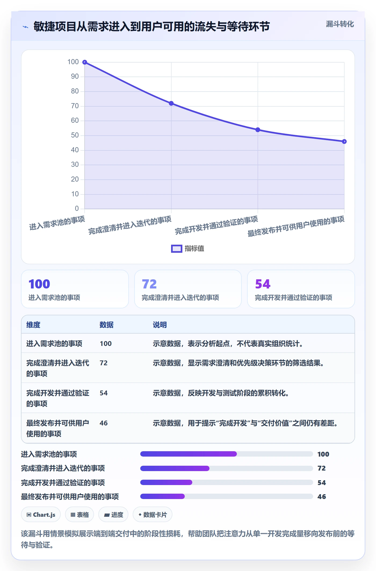This screenshot has width=376, height=571.
Task: Select the 54 完成开发并通过验证 data card
Action: click(x=301, y=289)
